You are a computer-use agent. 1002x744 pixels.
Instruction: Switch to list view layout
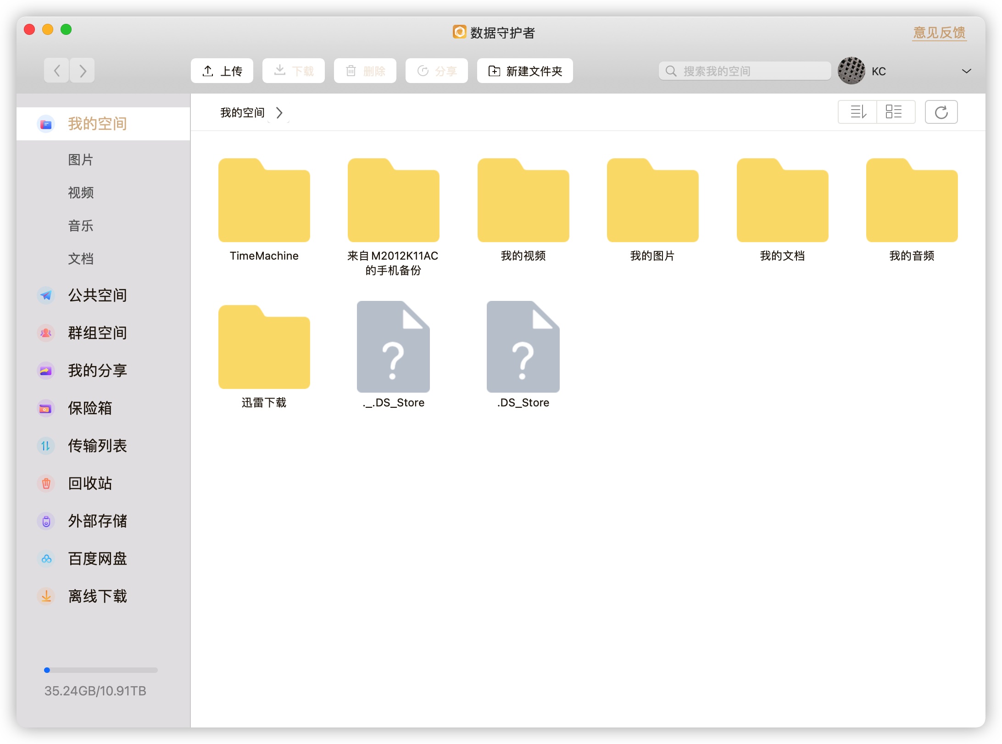pyautogui.click(x=894, y=112)
